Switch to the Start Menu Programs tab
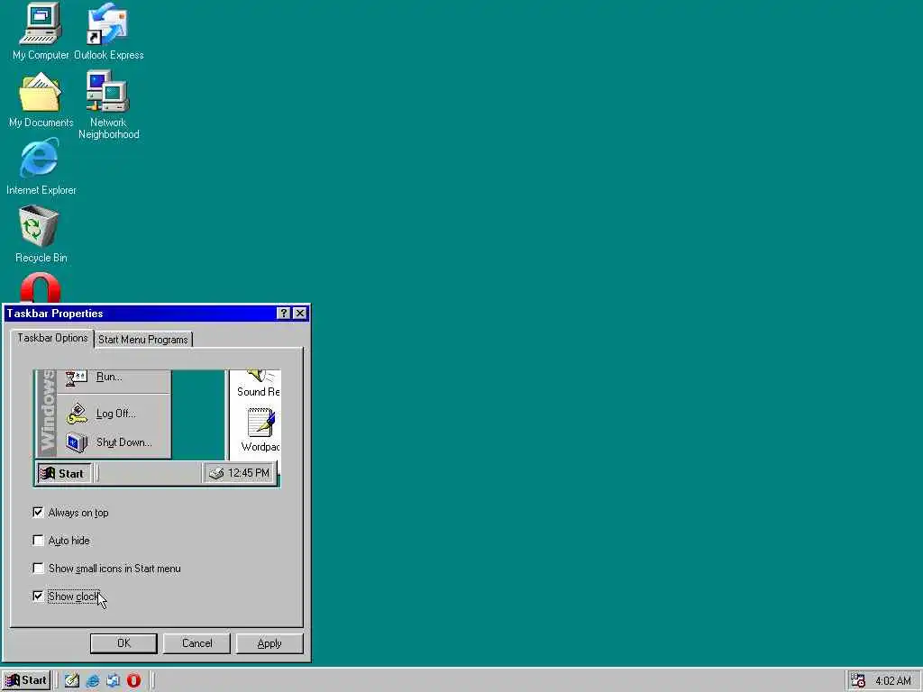The height and width of the screenshot is (692, 923). coord(143,340)
